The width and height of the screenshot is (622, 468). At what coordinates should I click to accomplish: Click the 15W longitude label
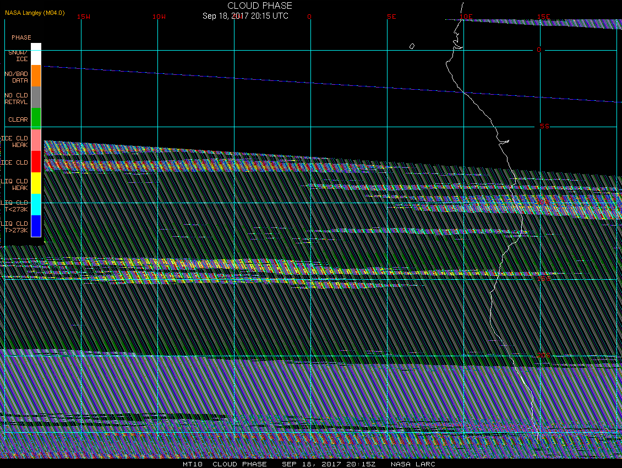pyautogui.click(x=84, y=17)
